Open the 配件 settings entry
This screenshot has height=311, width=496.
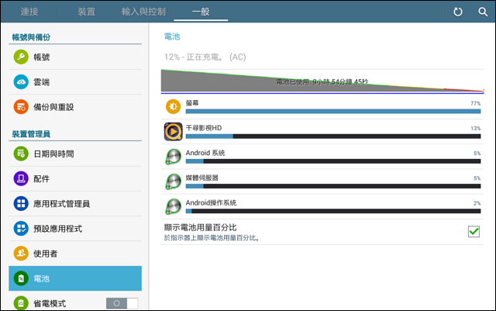75,178
